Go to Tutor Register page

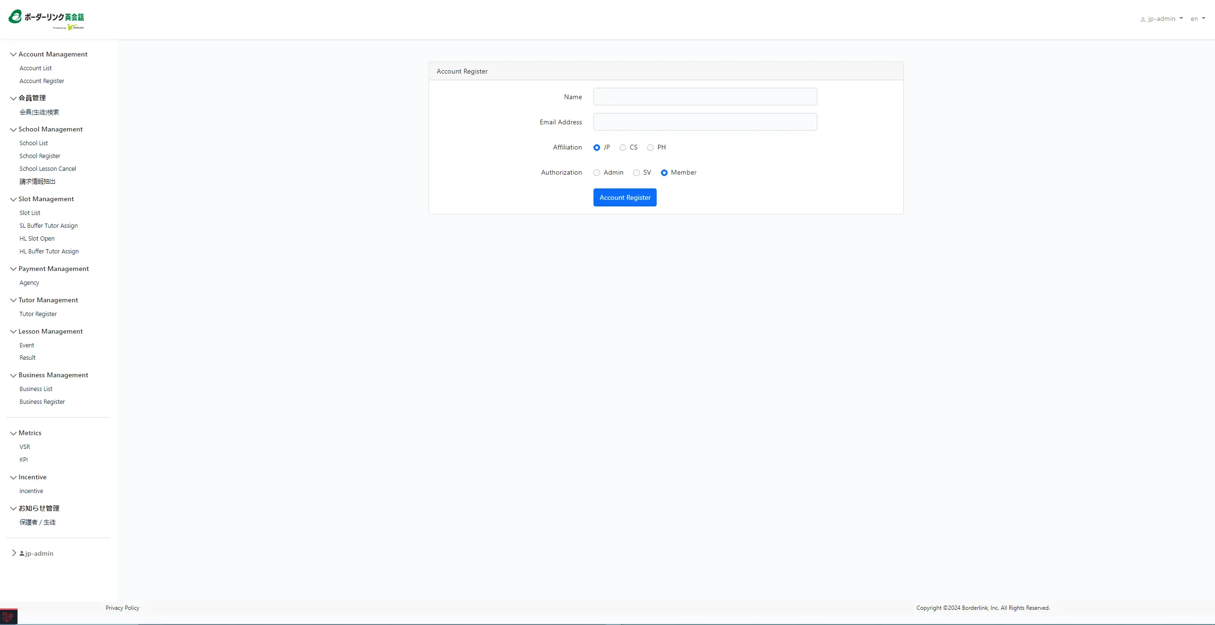coord(38,314)
